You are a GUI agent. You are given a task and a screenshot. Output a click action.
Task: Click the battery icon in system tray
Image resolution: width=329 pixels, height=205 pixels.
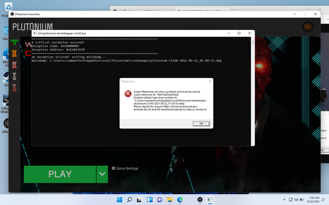tap(302, 200)
